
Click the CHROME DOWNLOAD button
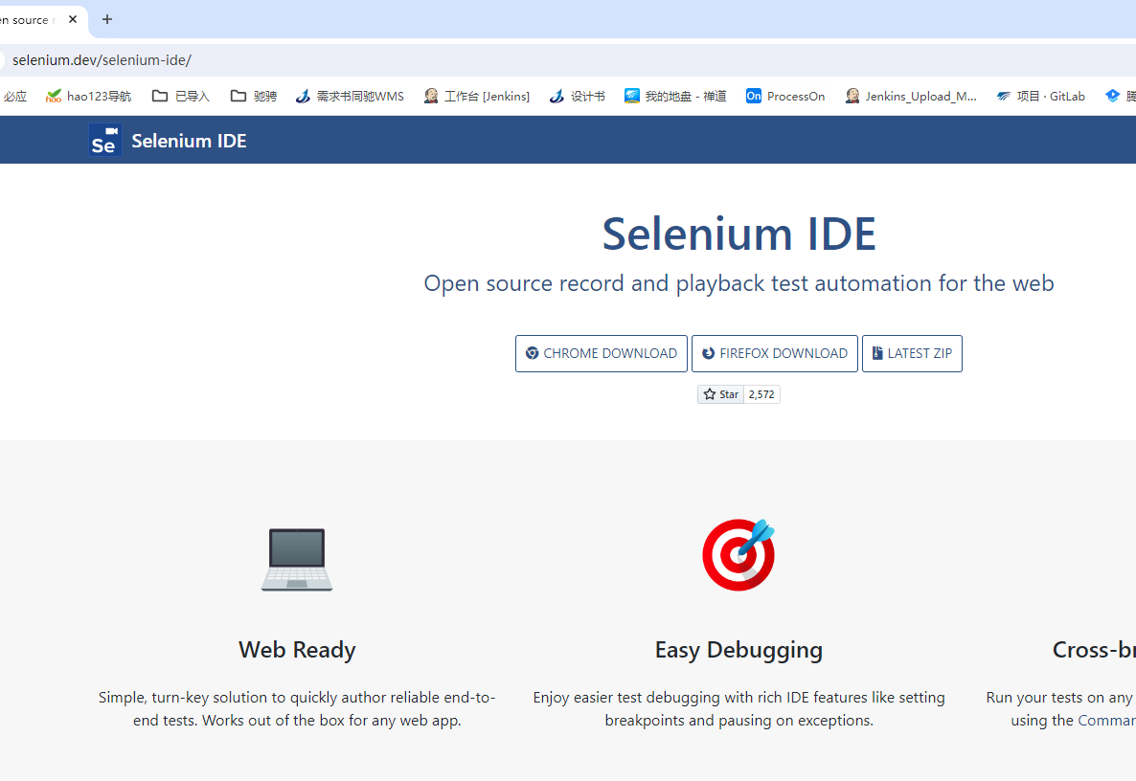[x=602, y=353]
